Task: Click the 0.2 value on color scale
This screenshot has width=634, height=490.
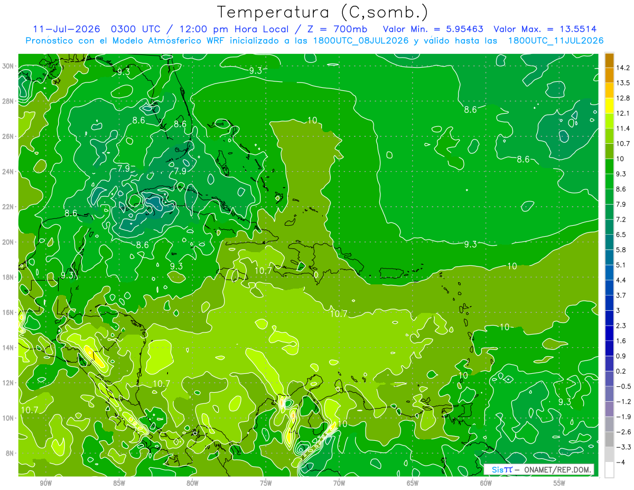Action: tap(621, 371)
